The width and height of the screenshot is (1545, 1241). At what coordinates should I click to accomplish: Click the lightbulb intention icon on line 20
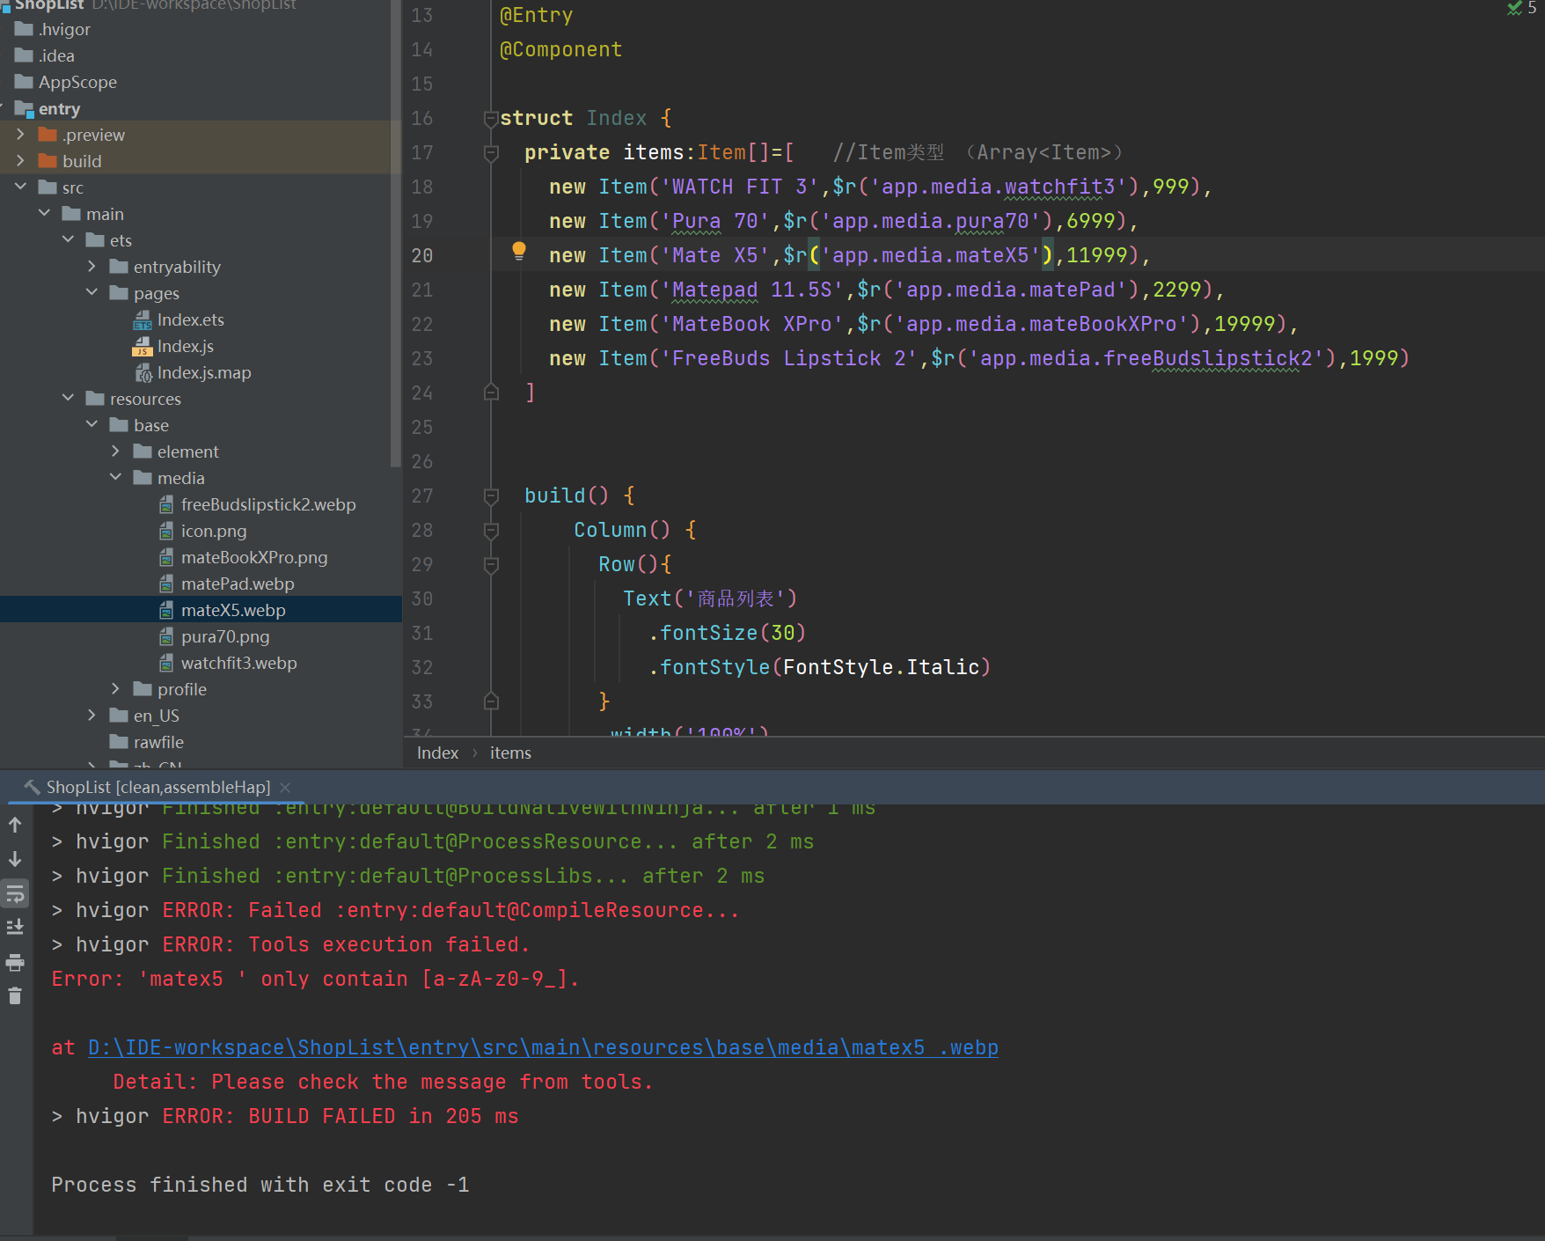point(519,252)
